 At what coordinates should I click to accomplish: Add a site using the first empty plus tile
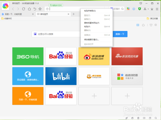(x=94, y=96)
